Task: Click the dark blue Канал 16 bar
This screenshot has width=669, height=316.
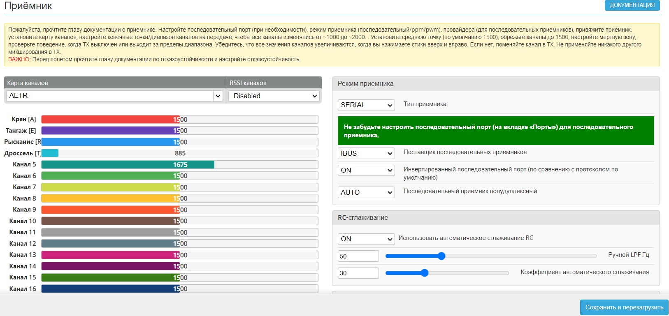Action: pyautogui.click(x=110, y=289)
